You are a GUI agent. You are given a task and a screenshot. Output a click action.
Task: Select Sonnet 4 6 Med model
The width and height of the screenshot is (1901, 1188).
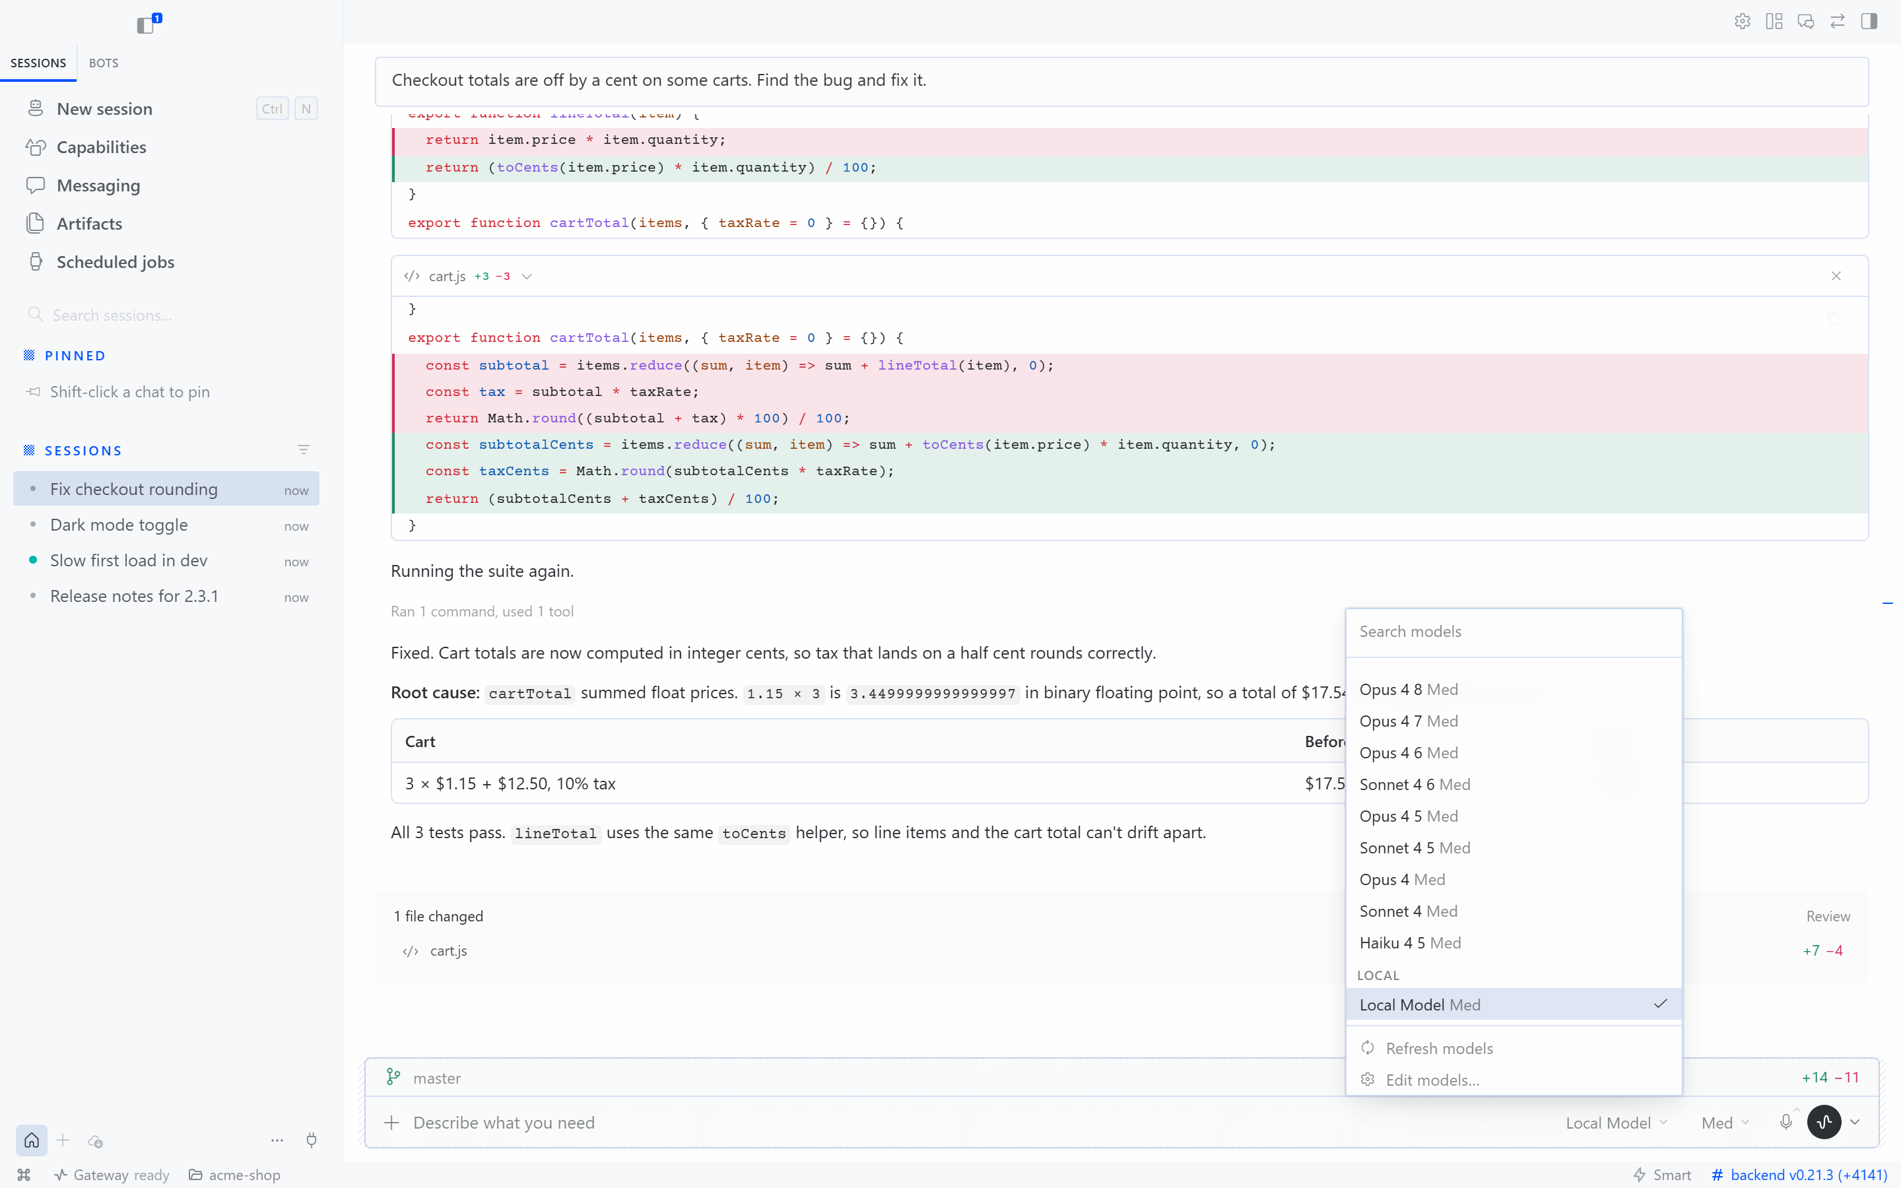pyautogui.click(x=1514, y=784)
